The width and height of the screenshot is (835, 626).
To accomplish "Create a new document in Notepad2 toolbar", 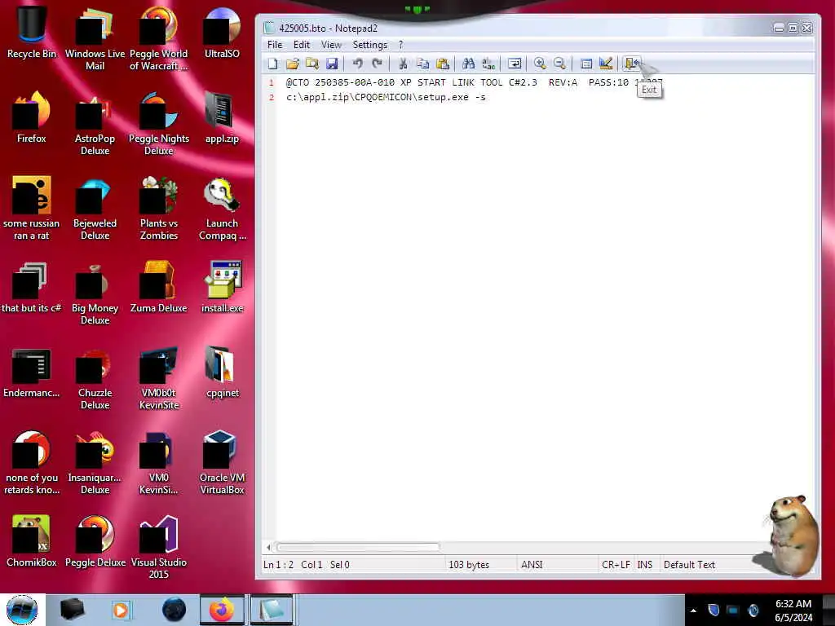I will coord(272,64).
